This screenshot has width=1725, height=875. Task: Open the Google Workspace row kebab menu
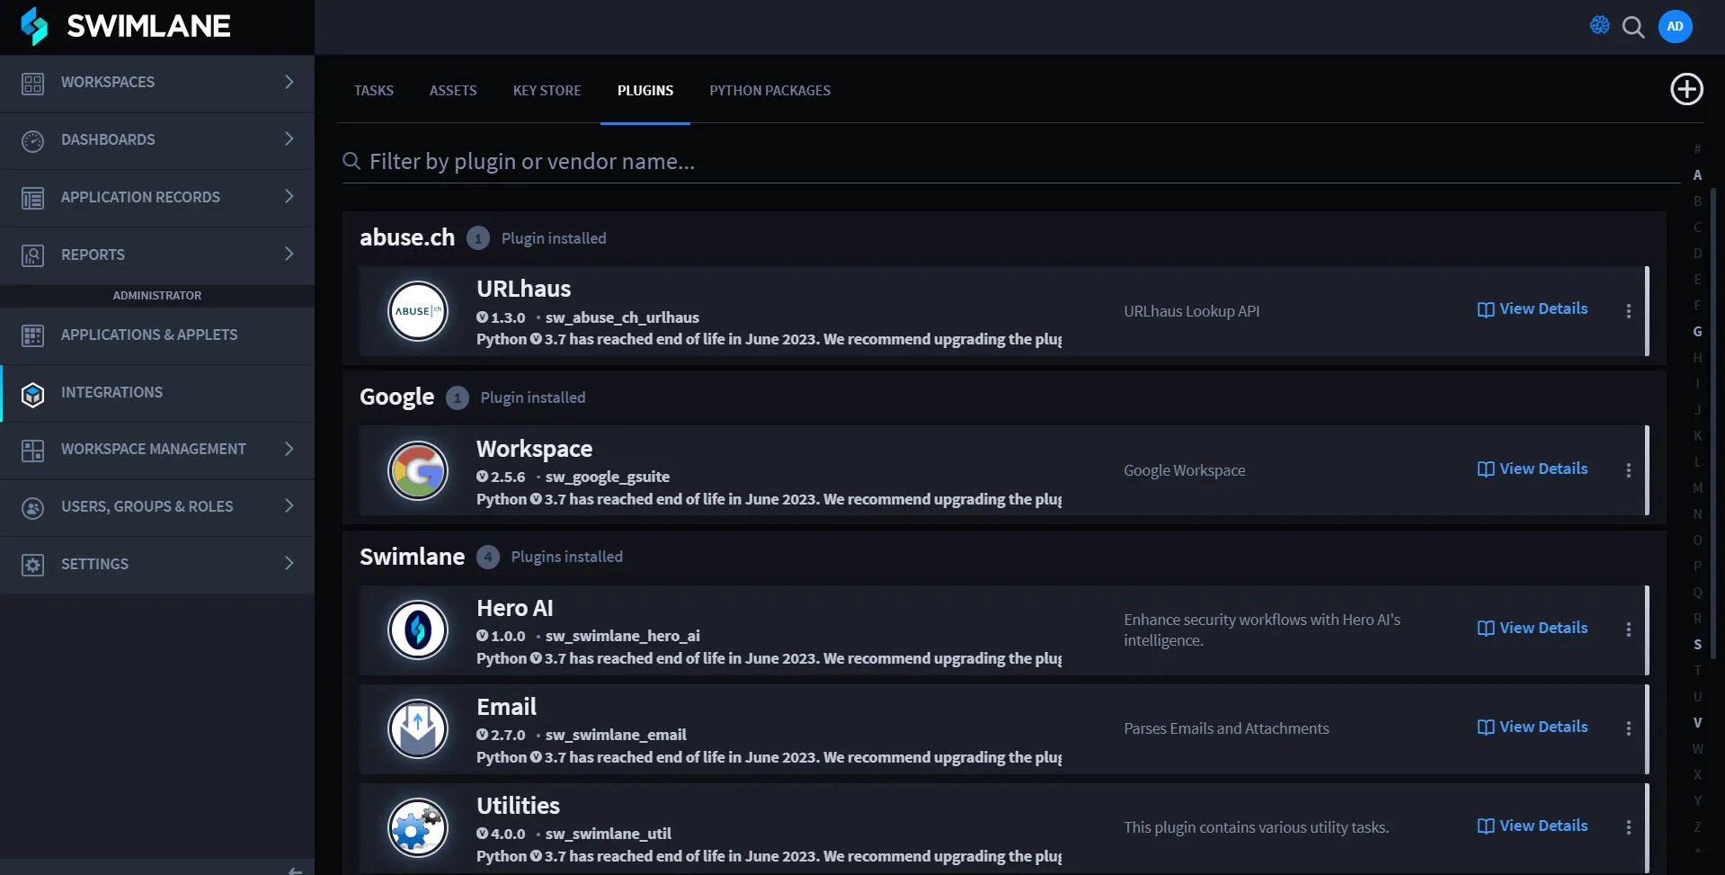pyautogui.click(x=1628, y=470)
